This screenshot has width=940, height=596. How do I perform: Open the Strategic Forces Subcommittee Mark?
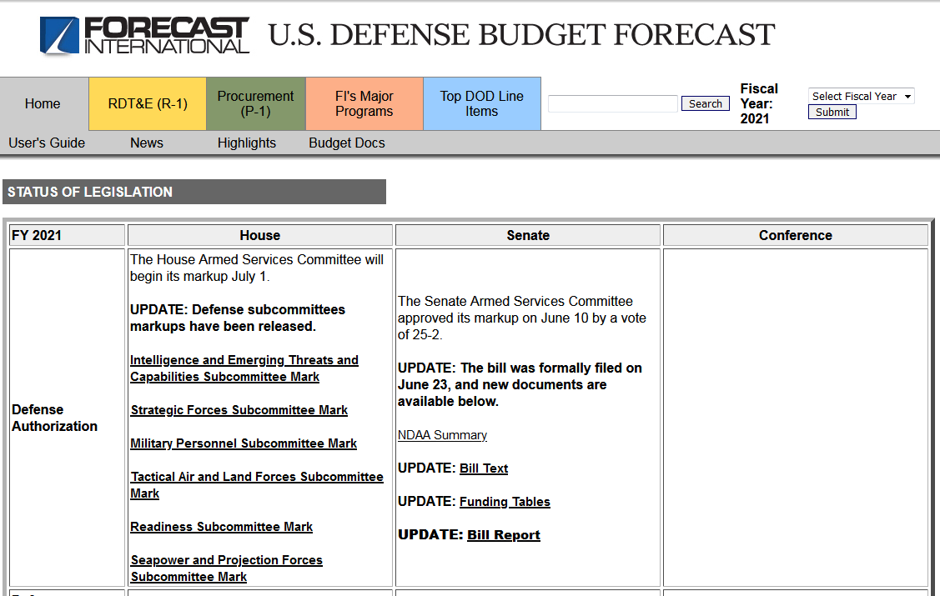click(239, 409)
